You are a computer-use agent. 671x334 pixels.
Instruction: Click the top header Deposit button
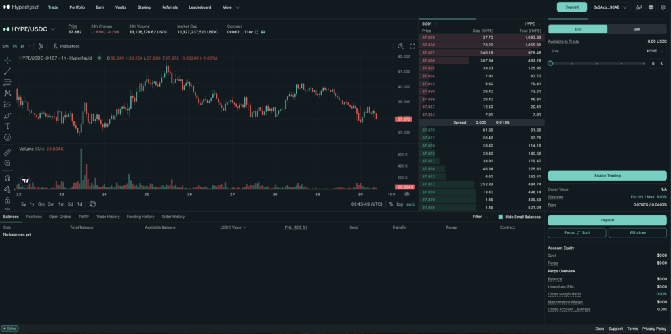click(x=571, y=7)
